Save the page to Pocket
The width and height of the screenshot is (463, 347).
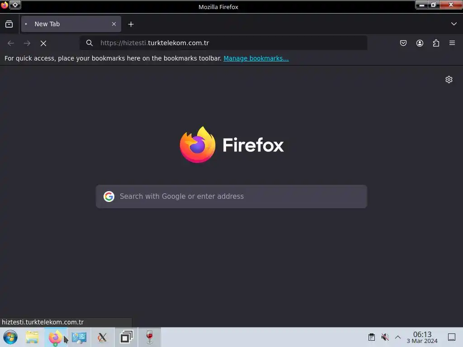tap(403, 43)
